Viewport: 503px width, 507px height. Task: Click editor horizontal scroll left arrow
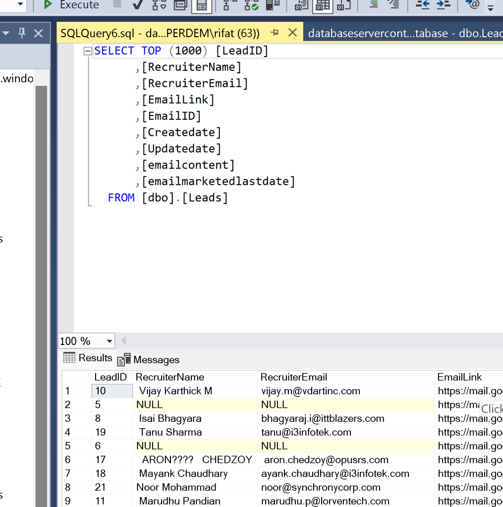click(x=123, y=340)
